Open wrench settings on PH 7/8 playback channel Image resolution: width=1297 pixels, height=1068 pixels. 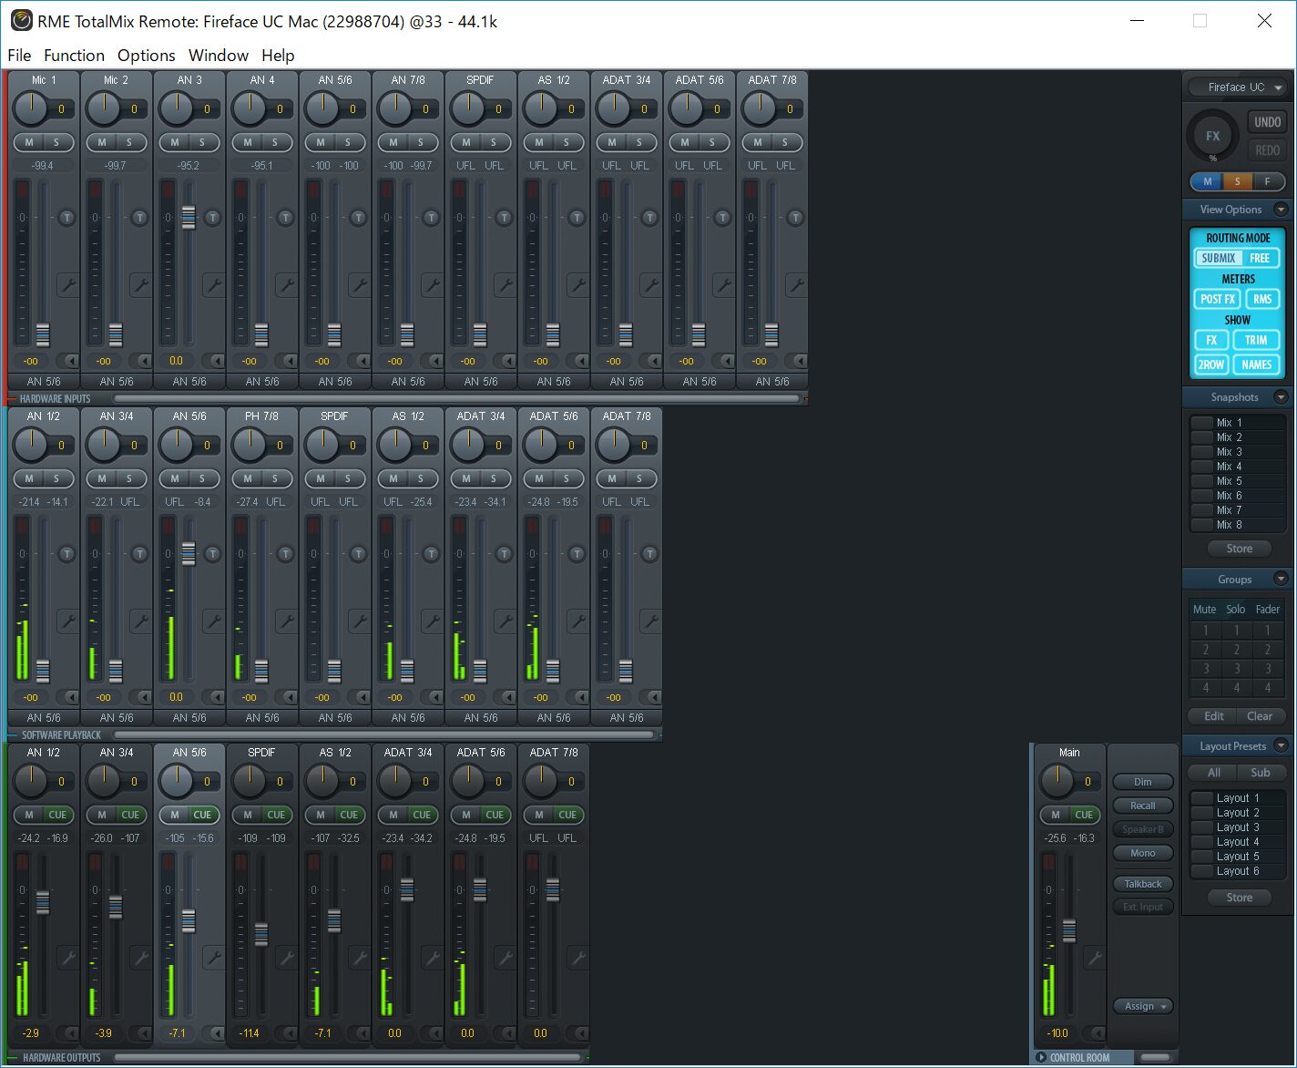click(286, 621)
